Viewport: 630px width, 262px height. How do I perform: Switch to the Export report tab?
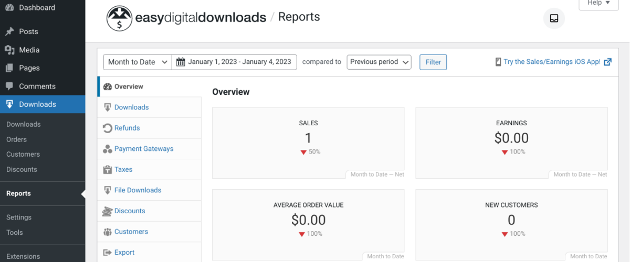click(150, 252)
